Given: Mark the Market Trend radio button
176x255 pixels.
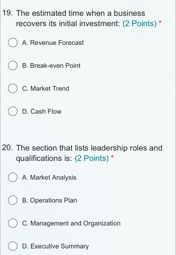Looking at the screenshot, I should point(13,89).
